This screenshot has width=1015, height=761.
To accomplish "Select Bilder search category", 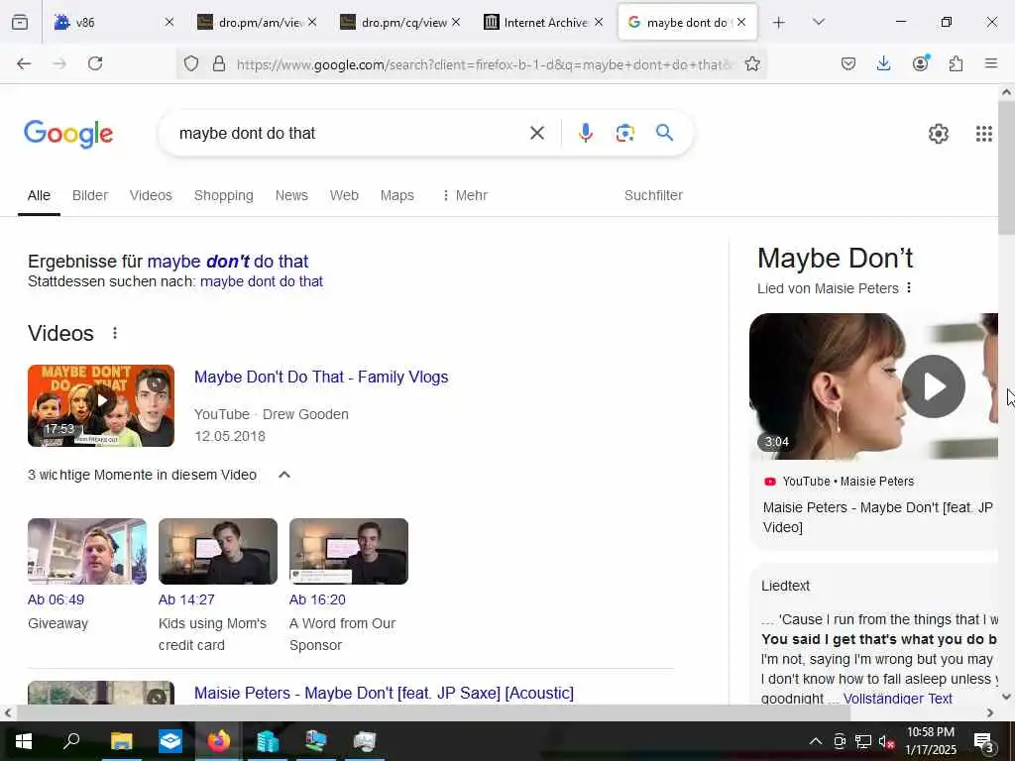I will [90, 195].
